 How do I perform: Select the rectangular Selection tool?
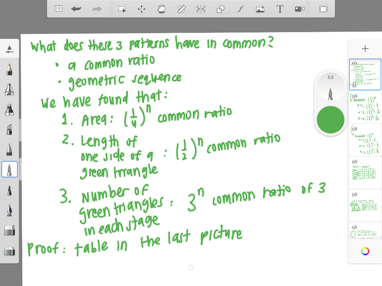click(x=122, y=9)
